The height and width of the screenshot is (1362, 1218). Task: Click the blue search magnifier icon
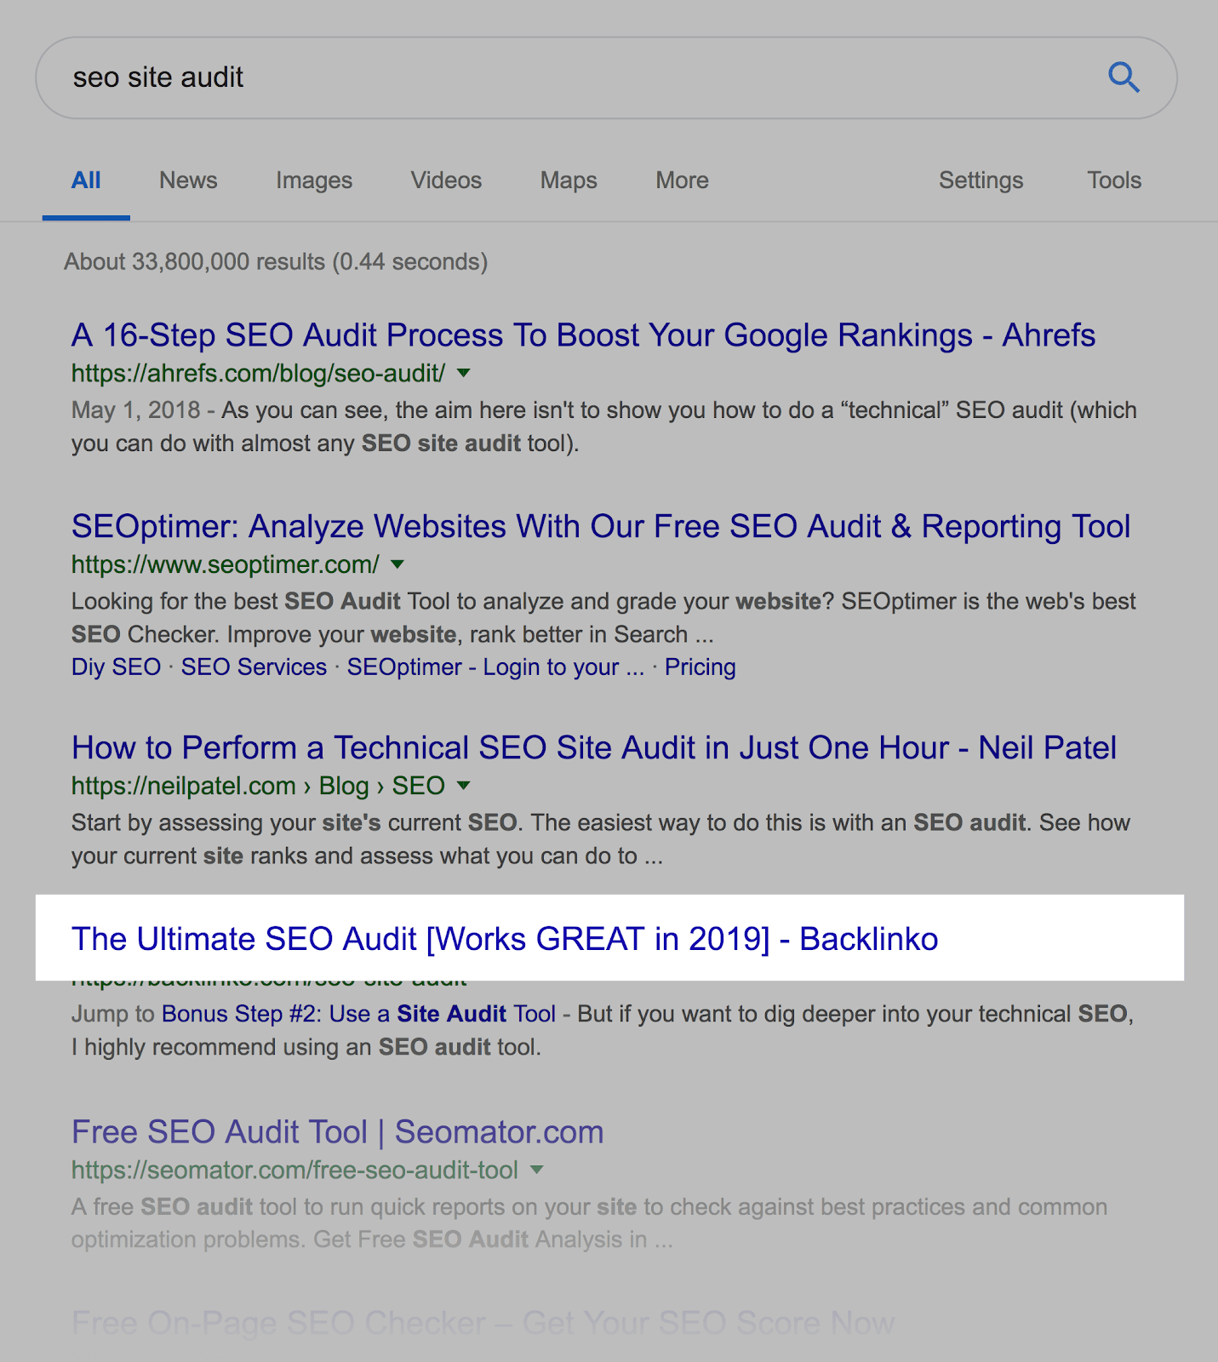coord(1124,77)
